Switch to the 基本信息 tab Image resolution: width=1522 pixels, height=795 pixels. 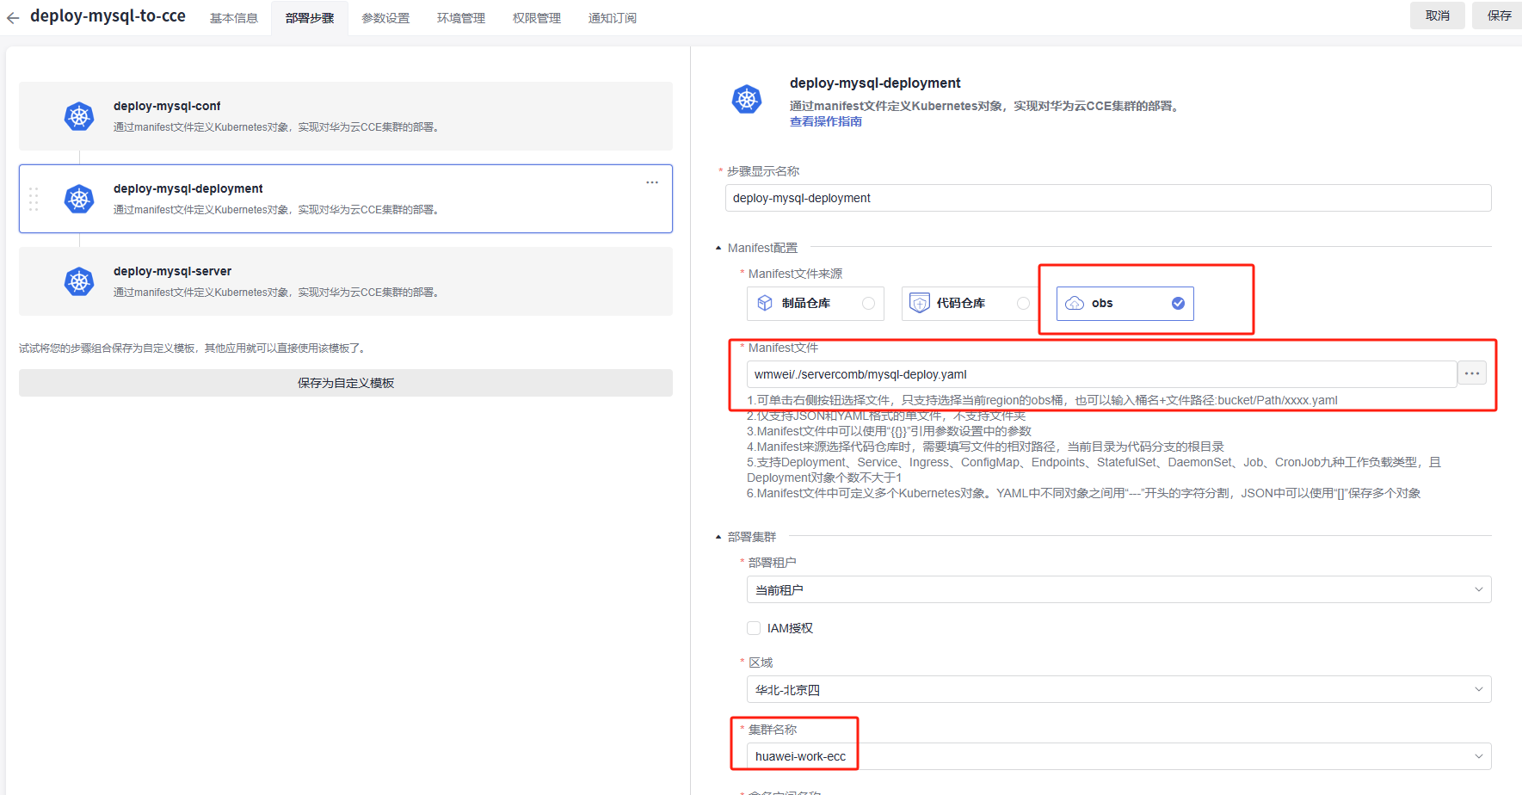tap(234, 18)
